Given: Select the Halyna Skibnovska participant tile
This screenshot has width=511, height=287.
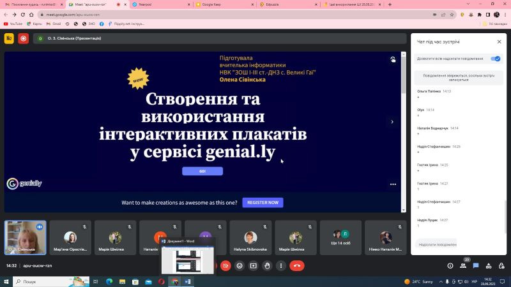Looking at the screenshot, I should 250,237.
